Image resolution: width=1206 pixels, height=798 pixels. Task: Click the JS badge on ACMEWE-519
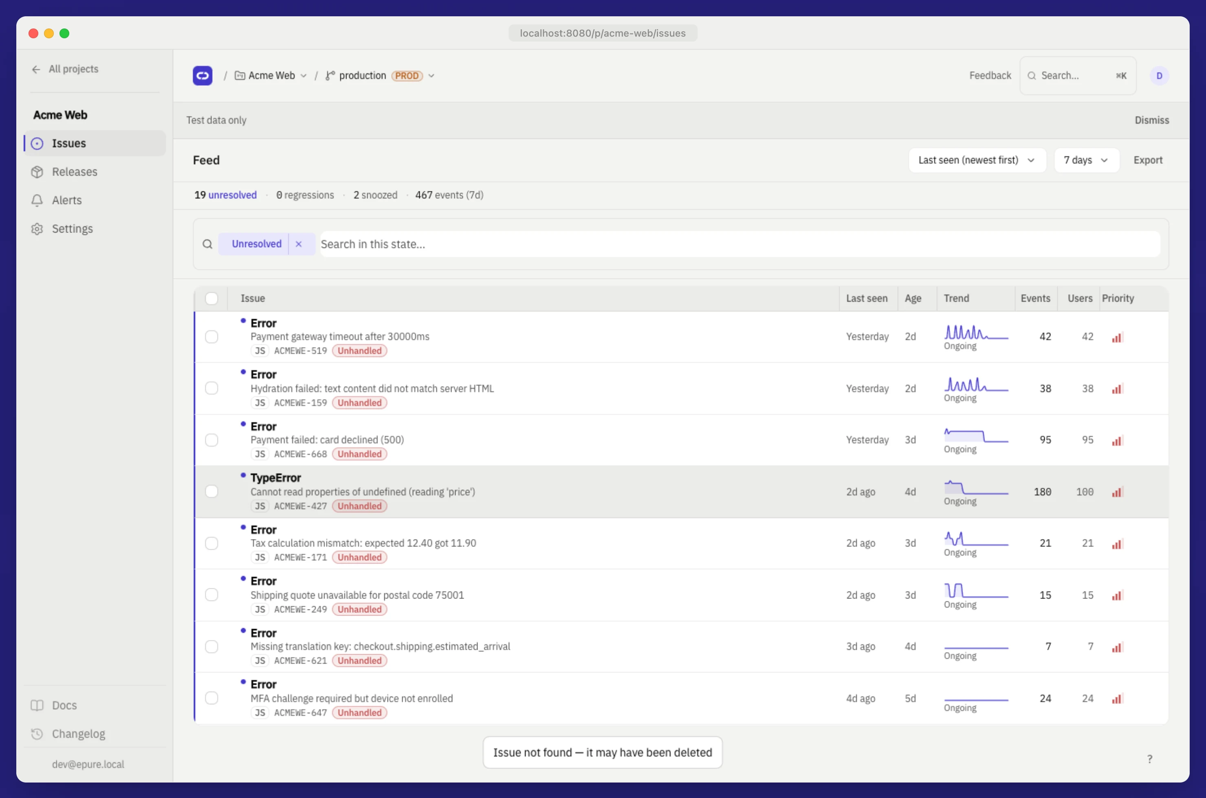(260, 351)
